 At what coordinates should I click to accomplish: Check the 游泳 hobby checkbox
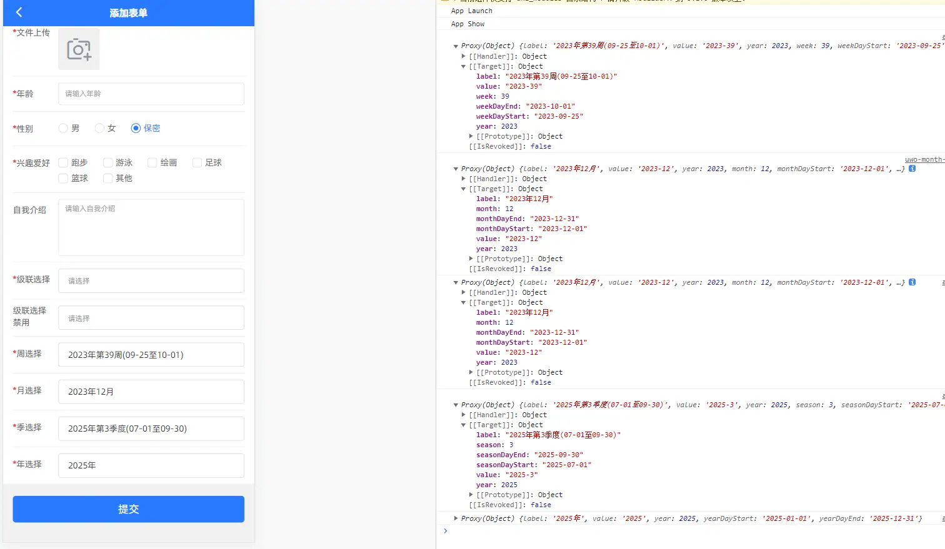(x=108, y=162)
